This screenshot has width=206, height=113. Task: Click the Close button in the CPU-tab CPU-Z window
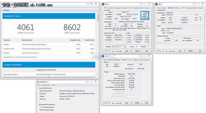coord(147,51)
